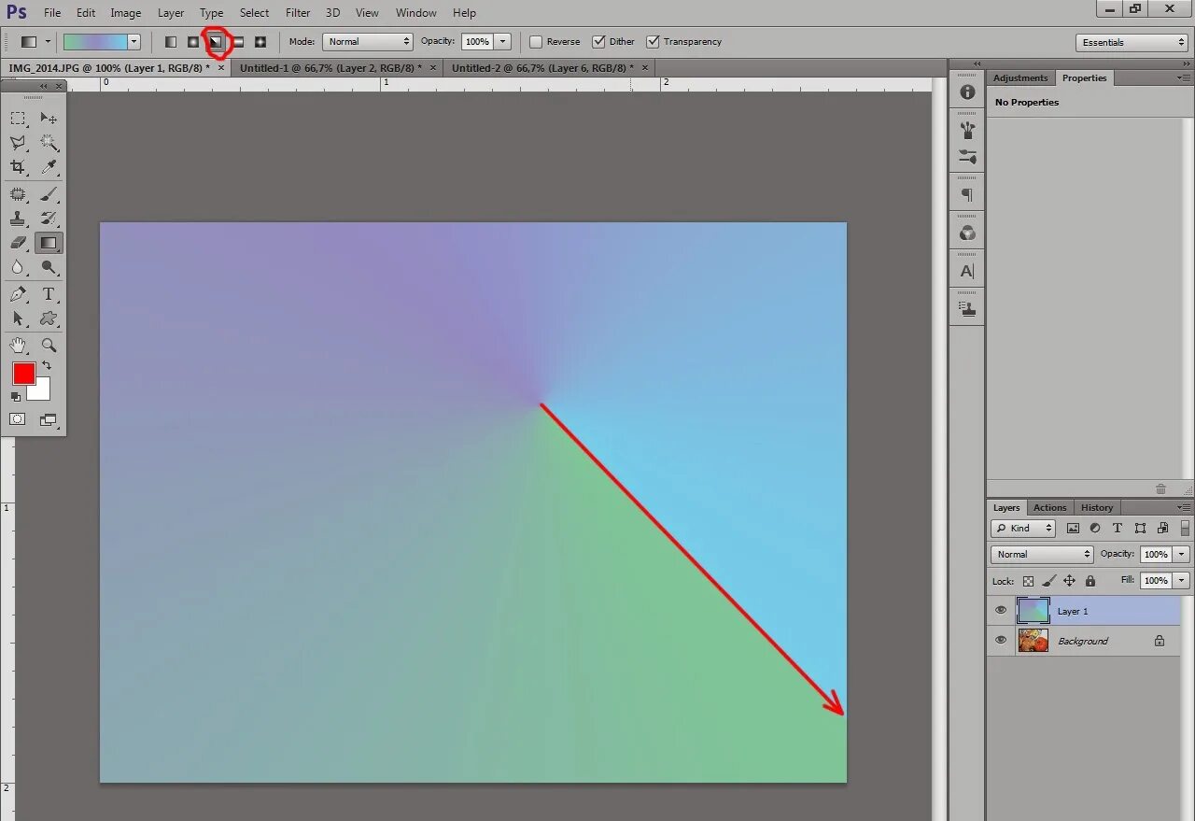Select the Horizontal Type tool
The width and height of the screenshot is (1195, 821).
point(49,294)
